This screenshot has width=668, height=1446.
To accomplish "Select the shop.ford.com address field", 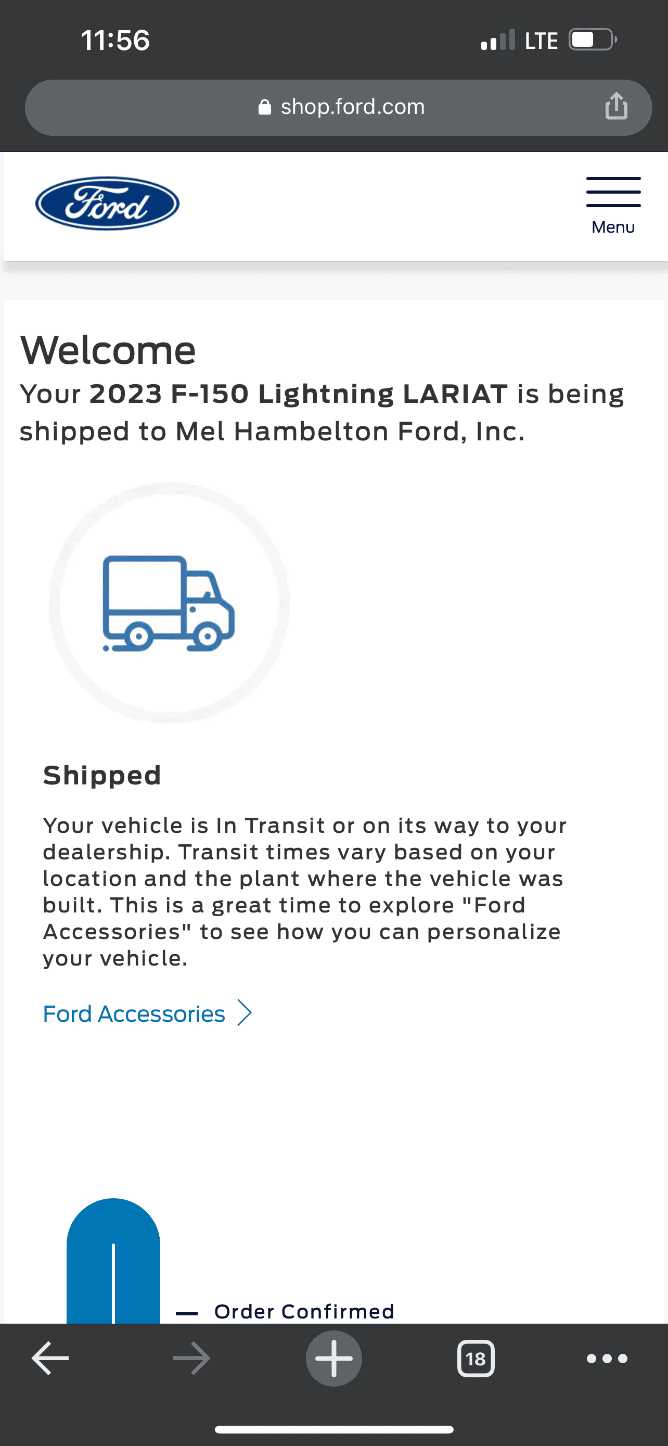I will 352,107.
